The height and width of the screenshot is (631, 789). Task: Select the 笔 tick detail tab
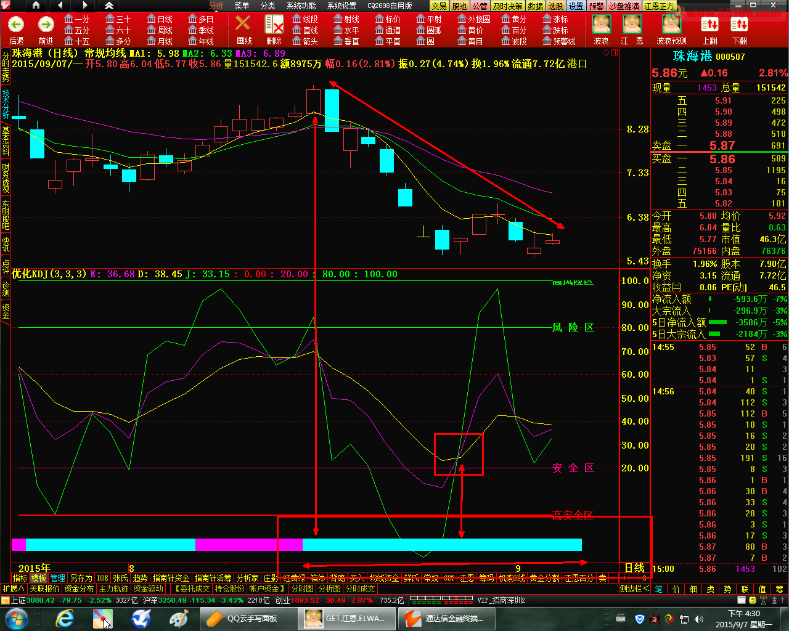click(x=659, y=589)
